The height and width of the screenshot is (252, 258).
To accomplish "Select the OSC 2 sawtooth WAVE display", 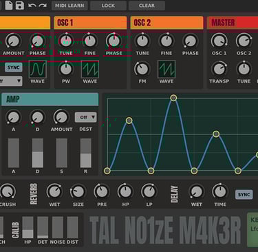I will 166,69.
